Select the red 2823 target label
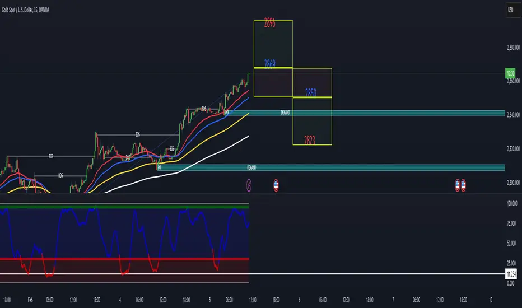The width and height of the screenshot is (522, 308). click(x=310, y=140)
